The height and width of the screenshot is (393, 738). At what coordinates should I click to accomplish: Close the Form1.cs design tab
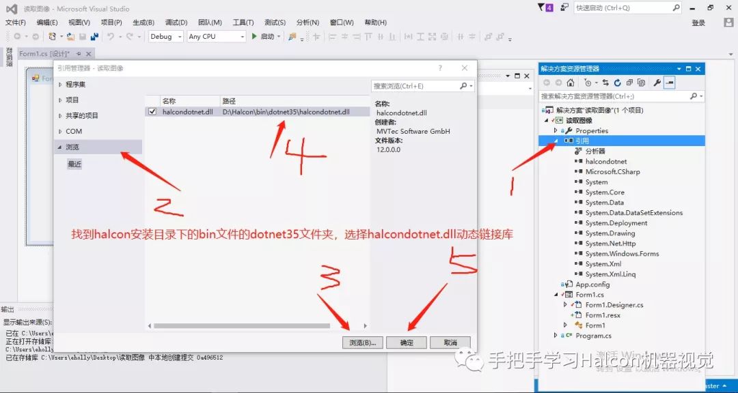(x=87, y=54)
